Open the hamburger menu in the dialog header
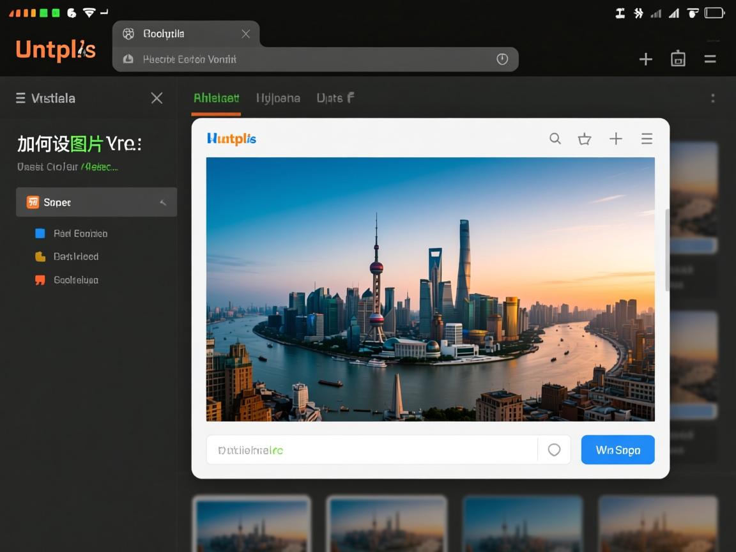Screen dimensions: 736x552 coord(647,139)
